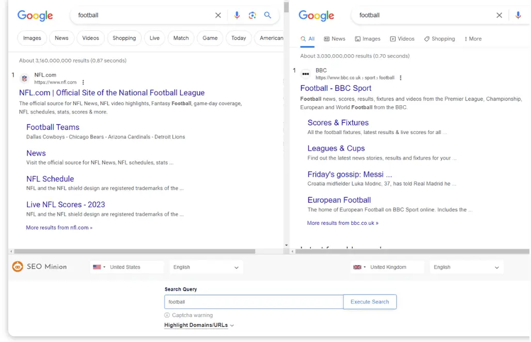Open Football - BBC Sport result

pyautogui.click(x=336, y=88)
